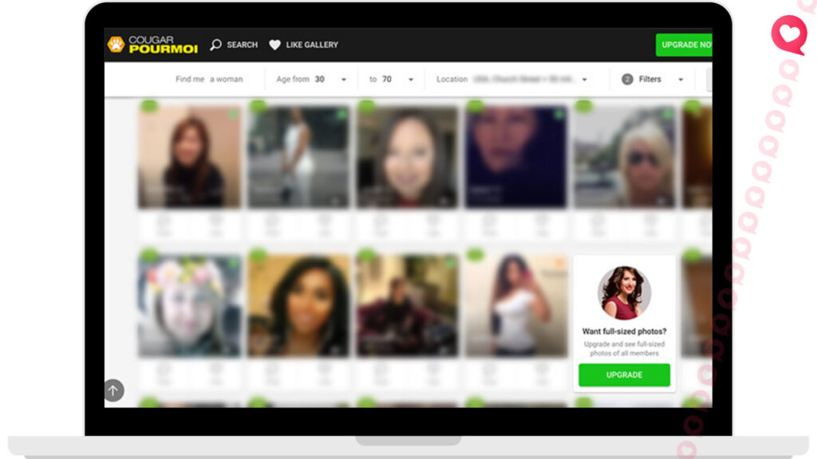Click the round photo in the upgrade promo card

click(624, 292)
